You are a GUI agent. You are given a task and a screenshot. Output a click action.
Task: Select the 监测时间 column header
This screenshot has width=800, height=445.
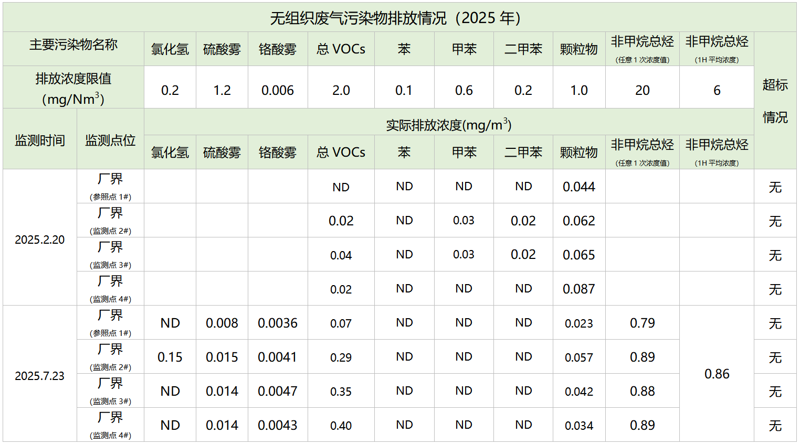(x=40, y=140)
